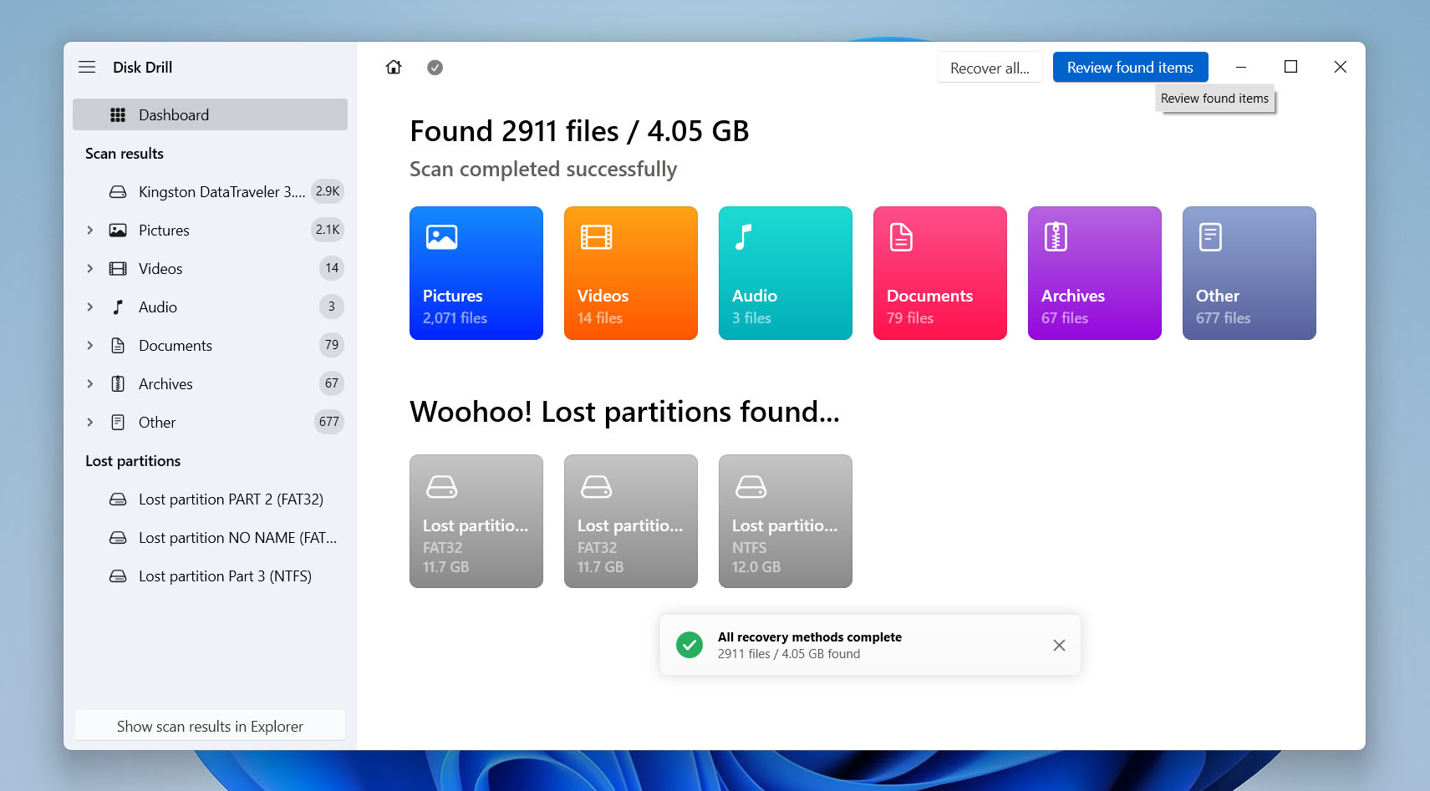This screenshot has width=1430, height=791.
Task: Open the Audio 3 files card
Action: coord(786,273)
